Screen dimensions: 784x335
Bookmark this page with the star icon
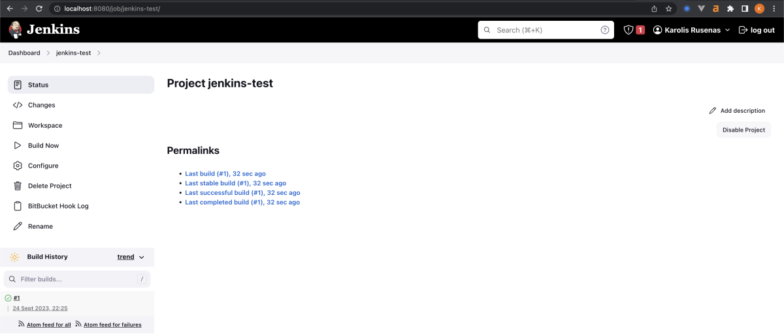point(669,8)
